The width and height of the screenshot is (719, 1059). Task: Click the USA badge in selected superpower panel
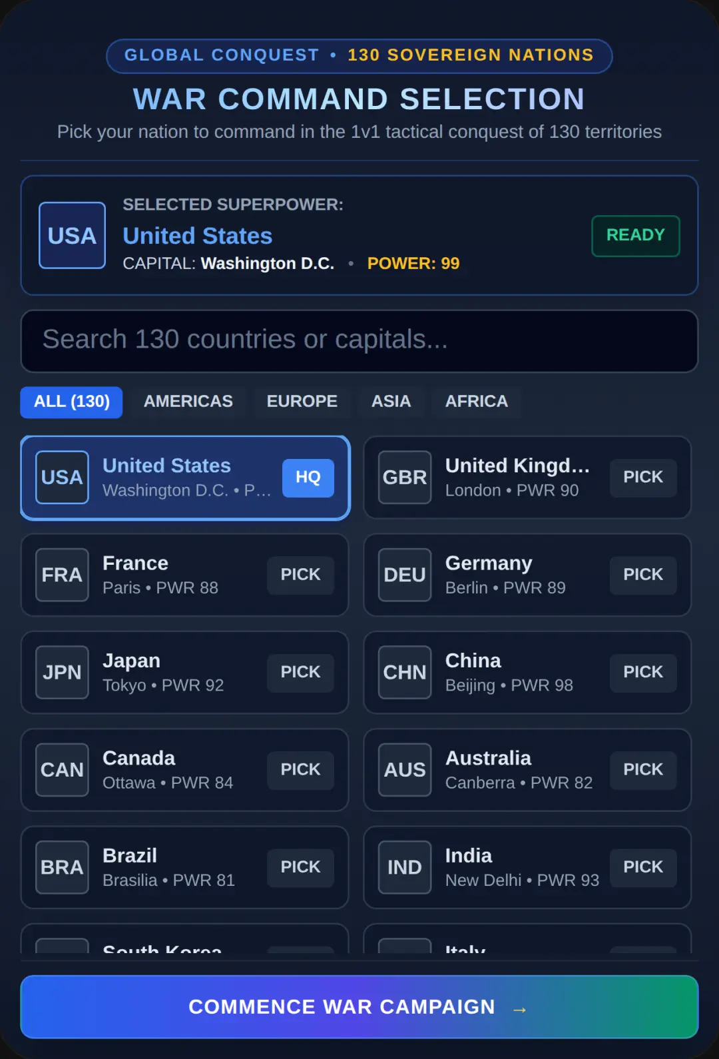point(72,235)
